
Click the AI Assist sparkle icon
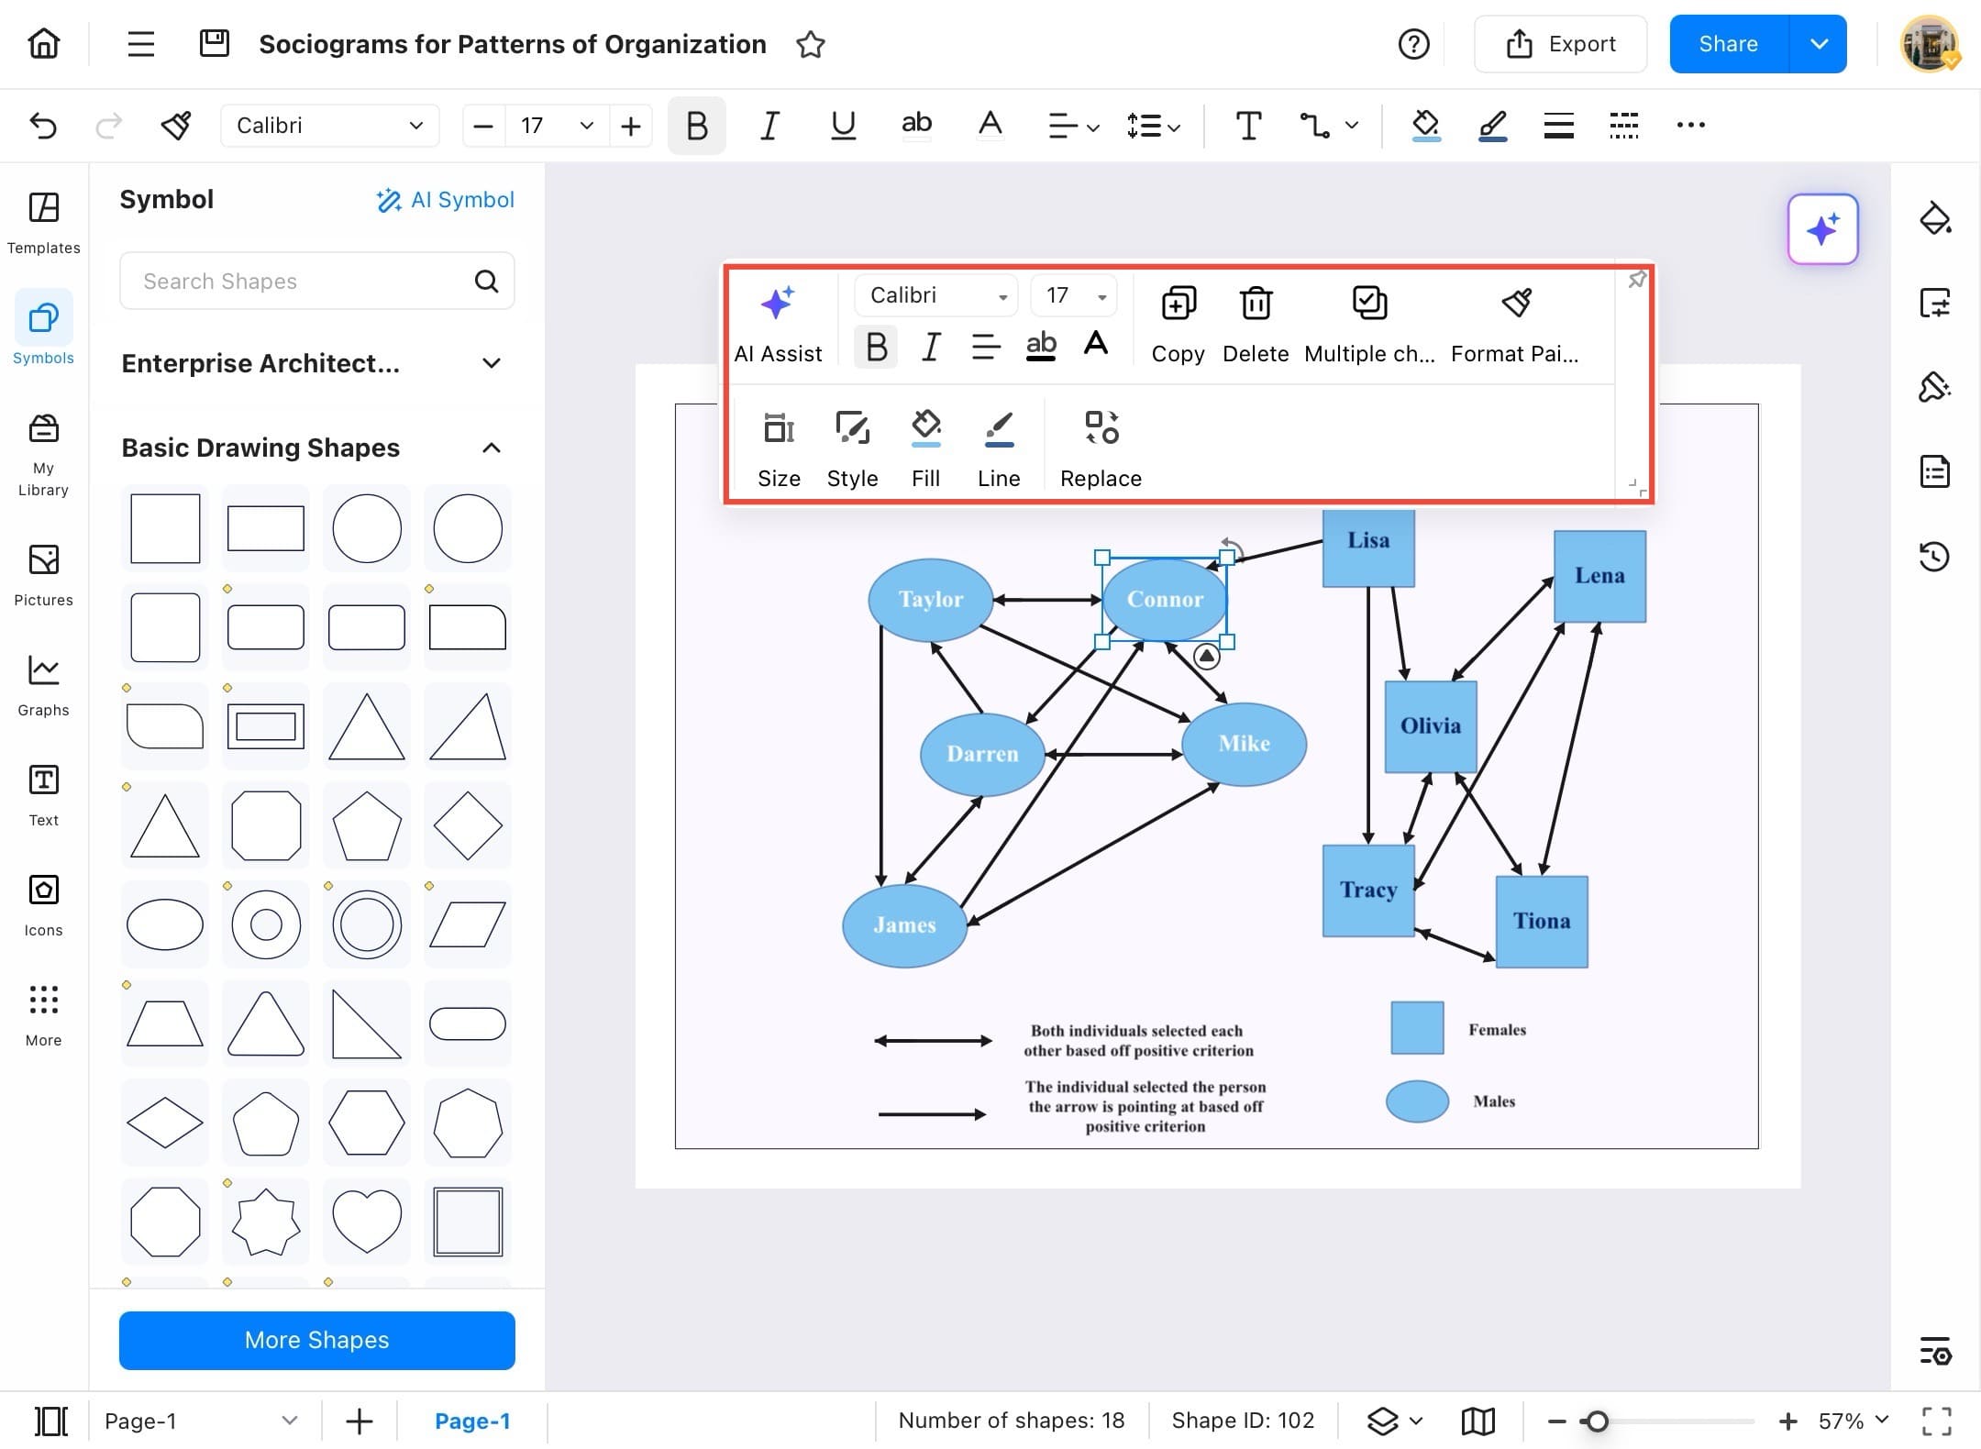(777, 304)
